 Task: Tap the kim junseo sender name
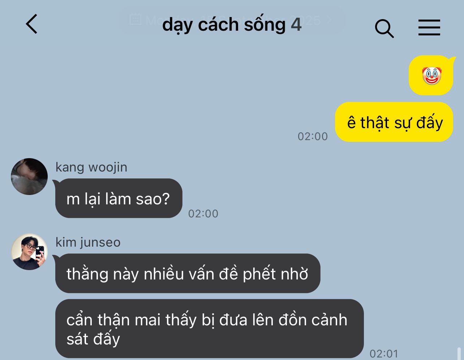(88, 242)
